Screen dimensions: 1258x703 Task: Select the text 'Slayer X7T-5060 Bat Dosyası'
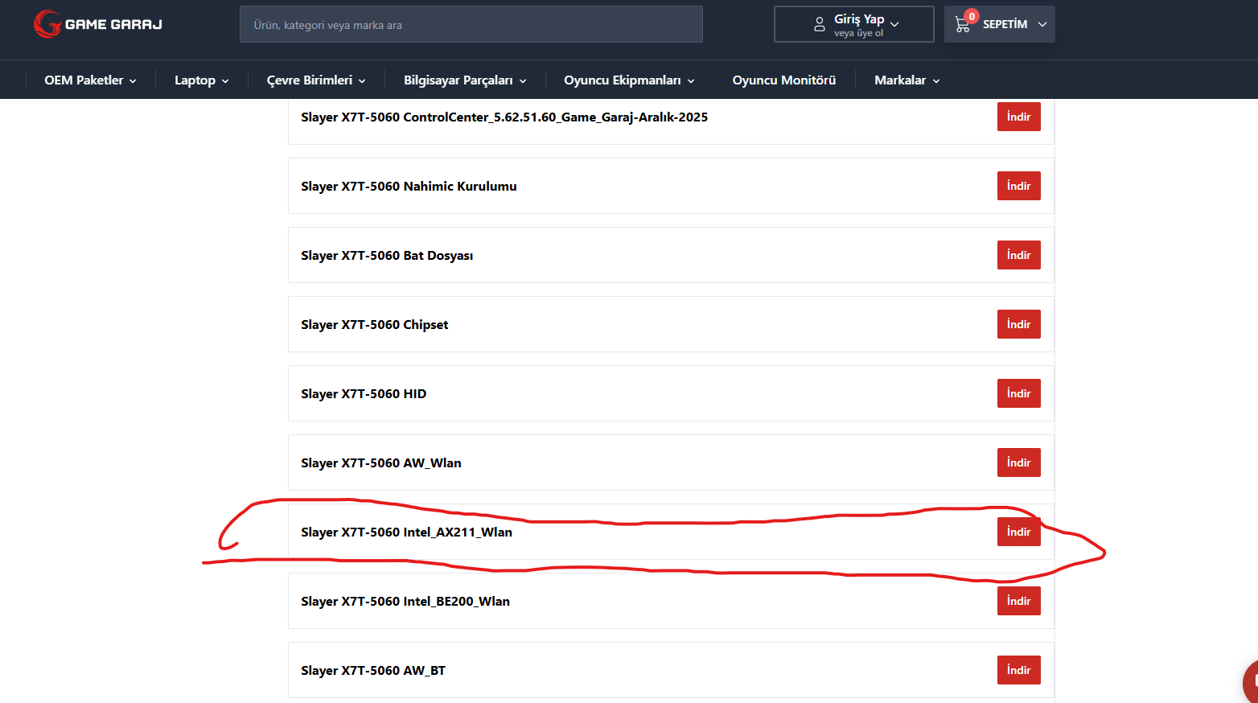[387, 255]
